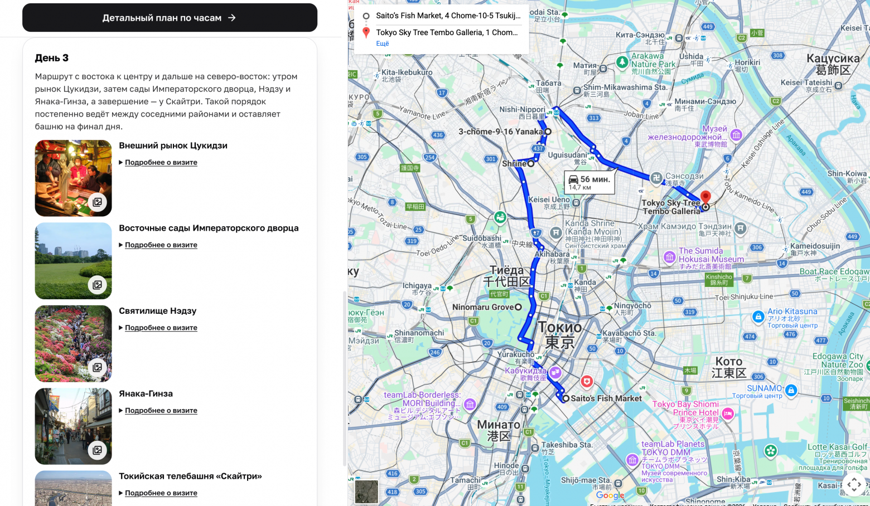
Task: Open the Святилище Нэдзу azalea photo
Action: 73,343
